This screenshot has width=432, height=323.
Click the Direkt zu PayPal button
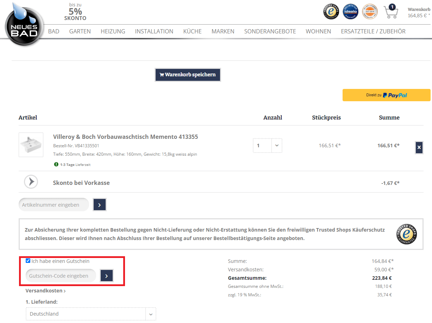click(x=387, y=95)
